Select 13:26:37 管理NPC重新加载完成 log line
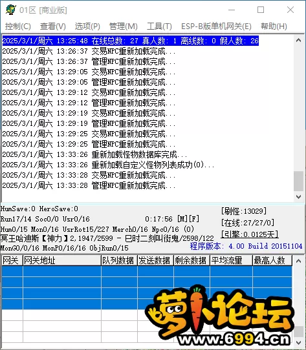The image size is (306, 350). point(89,61)
